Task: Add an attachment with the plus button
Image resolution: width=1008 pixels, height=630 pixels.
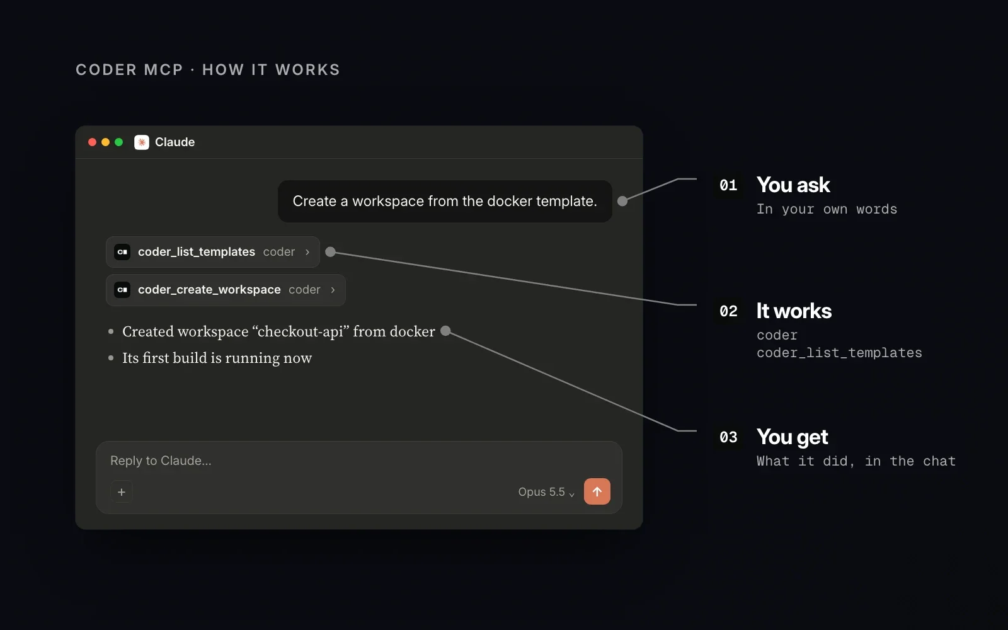Action: click(x=122, y=492)
